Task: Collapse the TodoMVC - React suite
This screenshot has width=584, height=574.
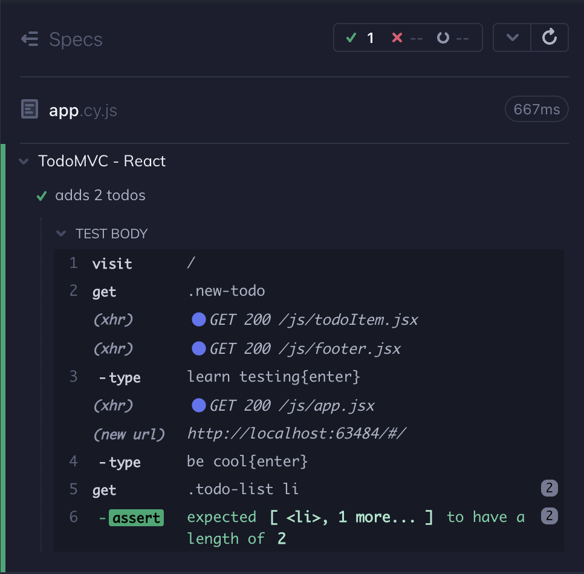Action: tap(22, 161)
